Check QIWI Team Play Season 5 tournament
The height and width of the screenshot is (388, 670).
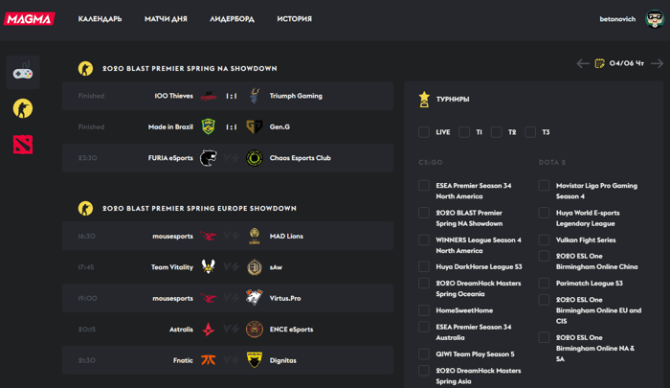point(424,354)
